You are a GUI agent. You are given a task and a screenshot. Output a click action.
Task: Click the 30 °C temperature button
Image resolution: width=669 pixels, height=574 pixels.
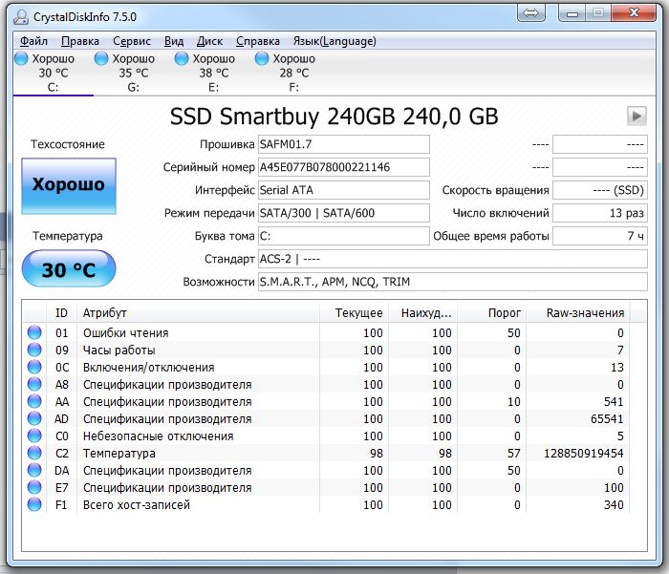(x=69, y=269)
